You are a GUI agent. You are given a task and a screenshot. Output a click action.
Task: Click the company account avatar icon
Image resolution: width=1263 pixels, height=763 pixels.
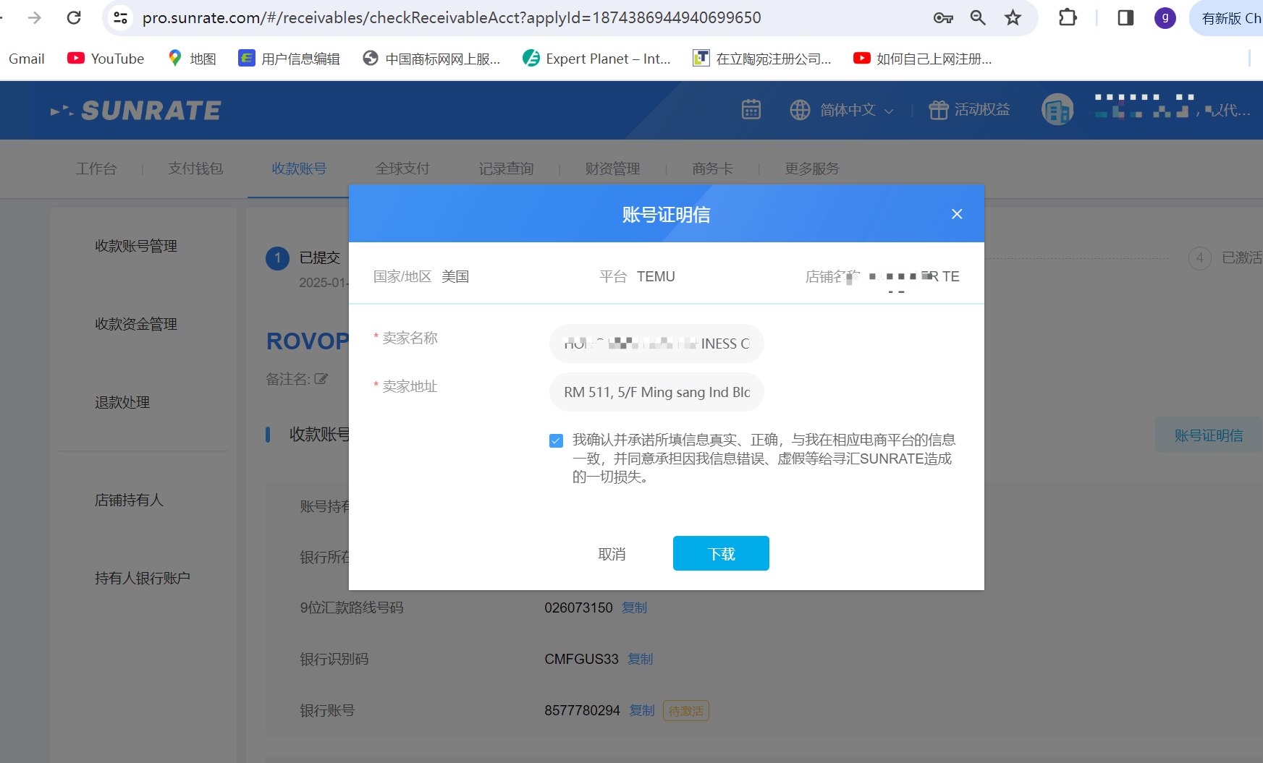(1057, 110)
